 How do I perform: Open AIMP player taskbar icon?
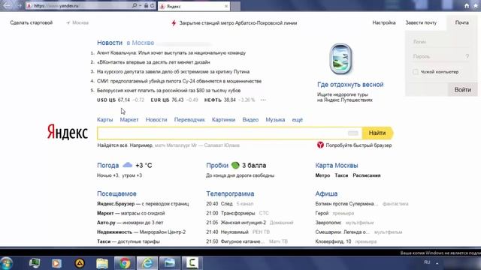[80, 263]
